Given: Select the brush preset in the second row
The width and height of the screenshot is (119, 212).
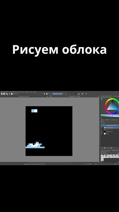Looking at the screenshot, I should (102, 160).
